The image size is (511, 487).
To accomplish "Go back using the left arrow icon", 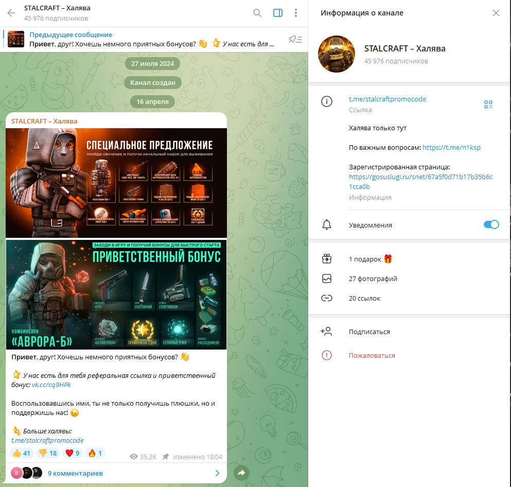I will click(x=11, y=13).
